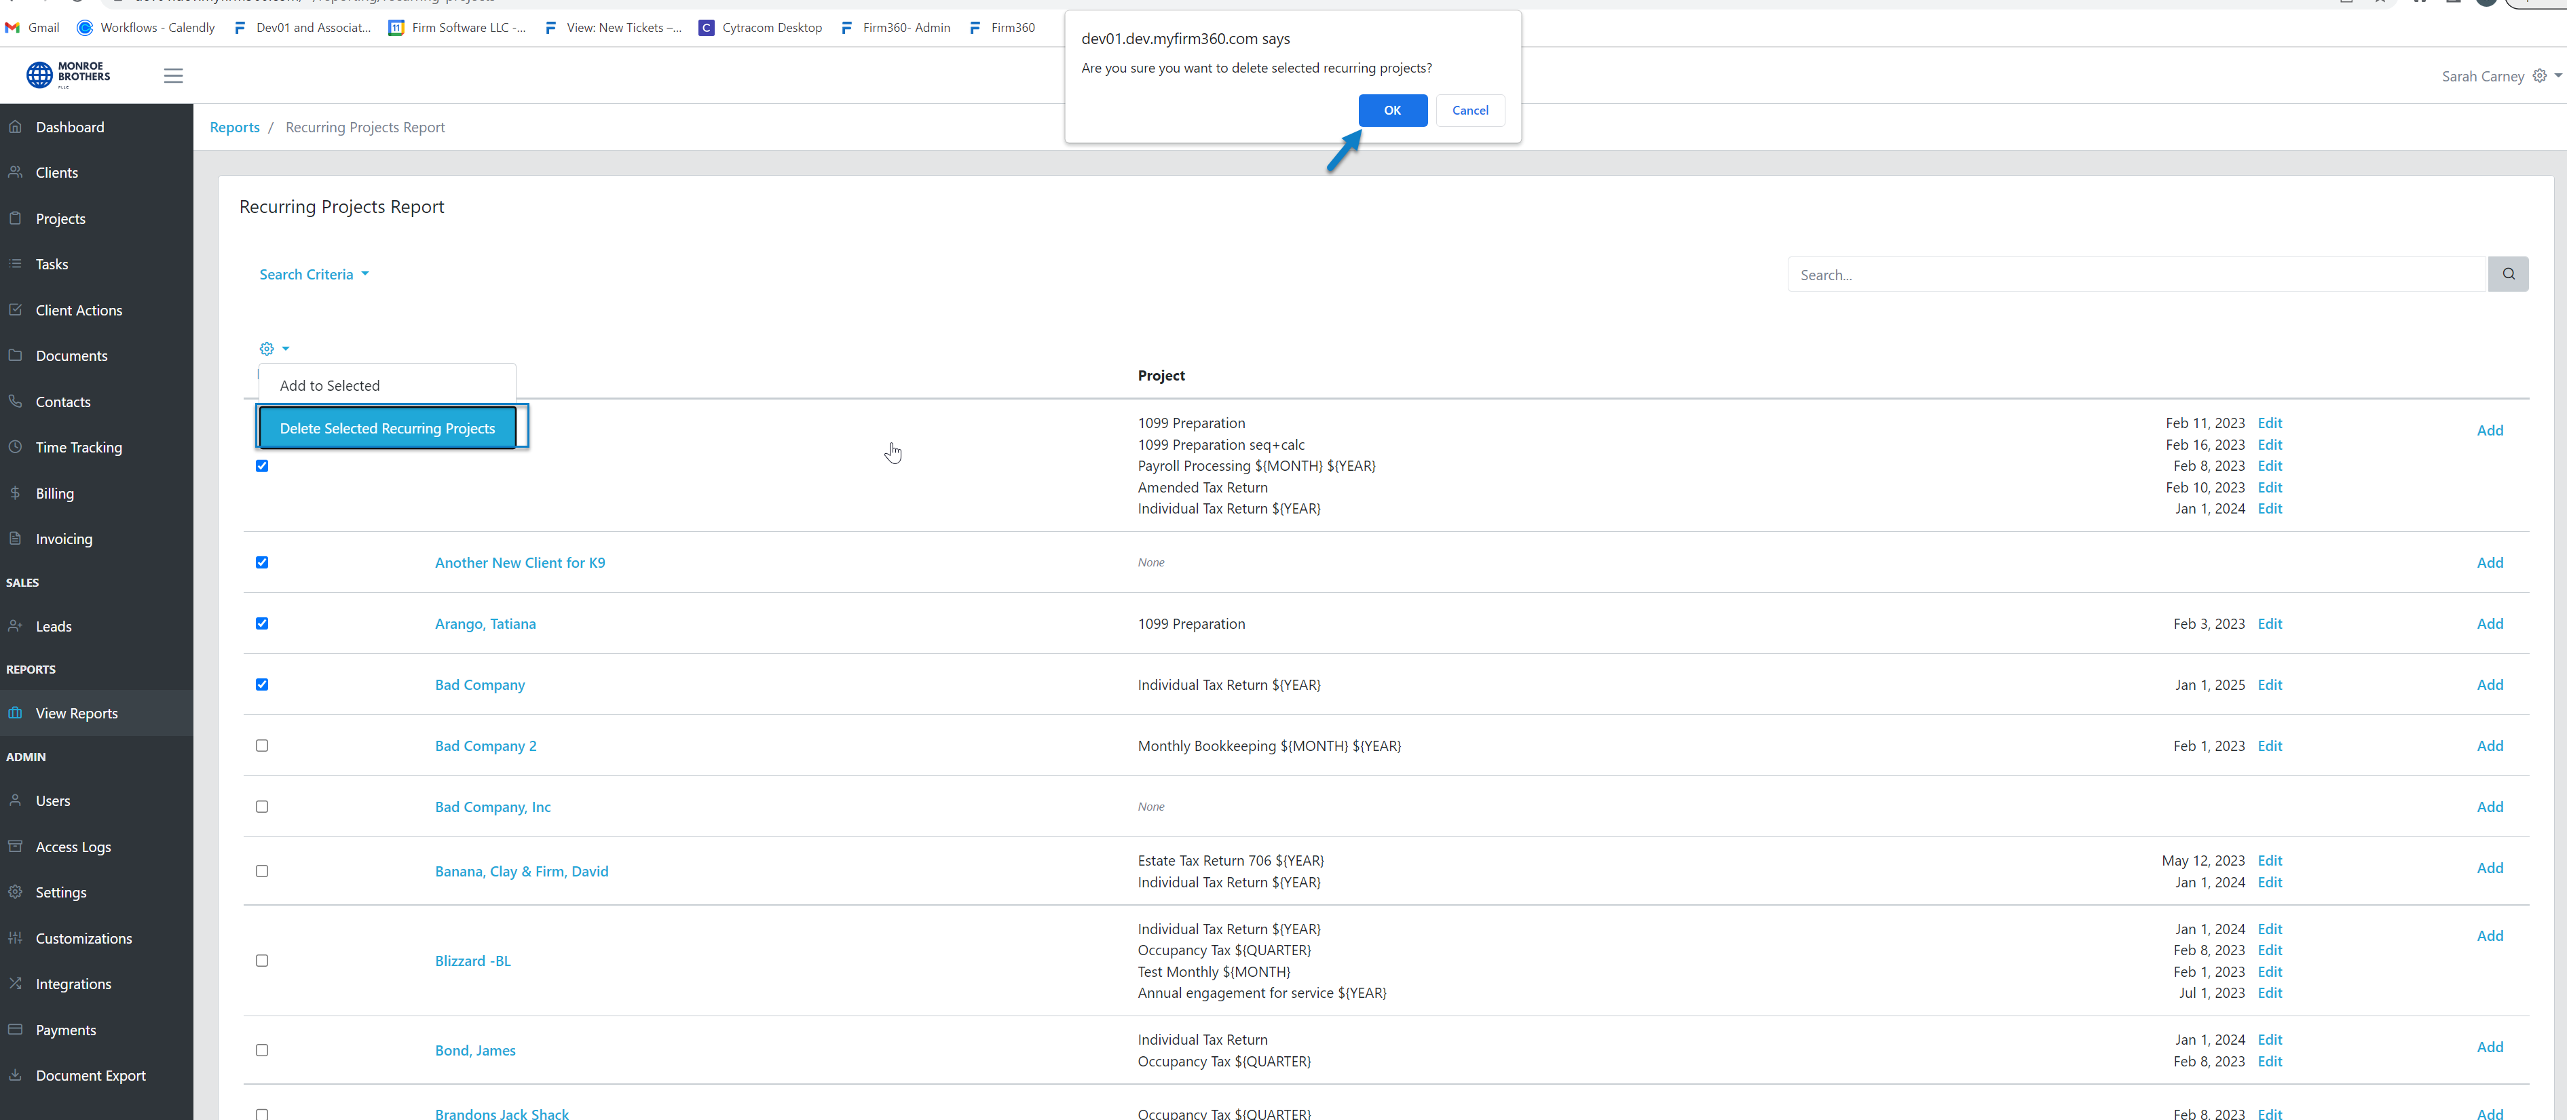Select the Bond, James row checkbox
This screenshot has height=1120, width=2567.
coord(262,1049)
